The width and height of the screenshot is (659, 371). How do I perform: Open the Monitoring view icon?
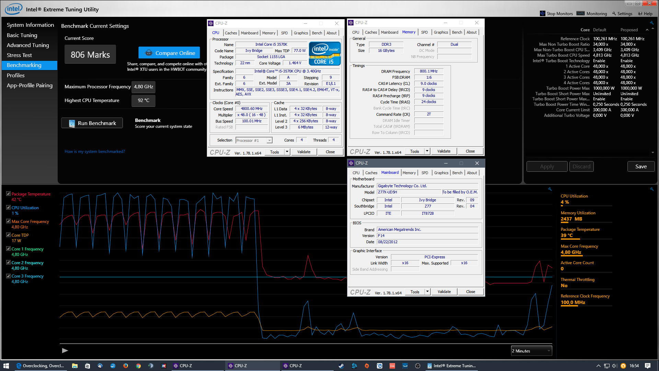pyautogui.click(x=581, y=13)
